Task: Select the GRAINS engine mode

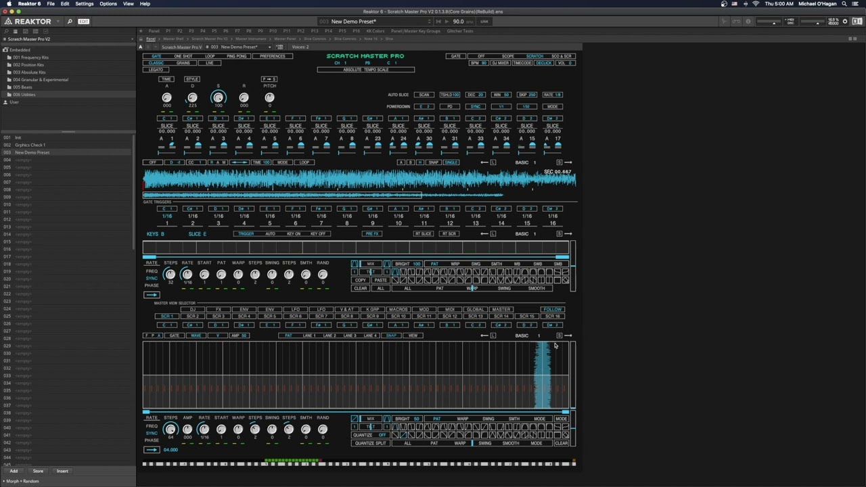Action: [x=183, y=63]
